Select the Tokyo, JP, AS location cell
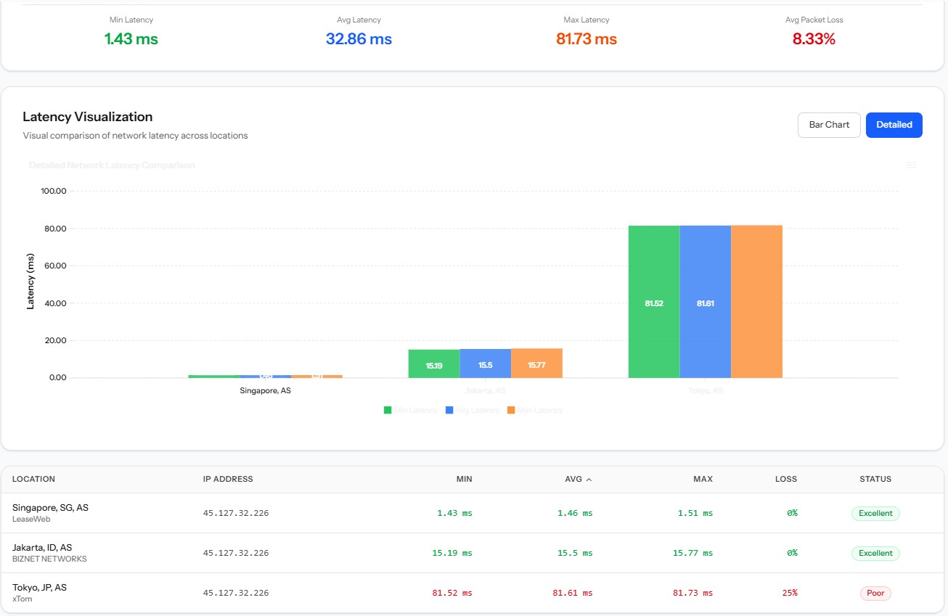The image size is (948, 616). (x=39, y=588)
